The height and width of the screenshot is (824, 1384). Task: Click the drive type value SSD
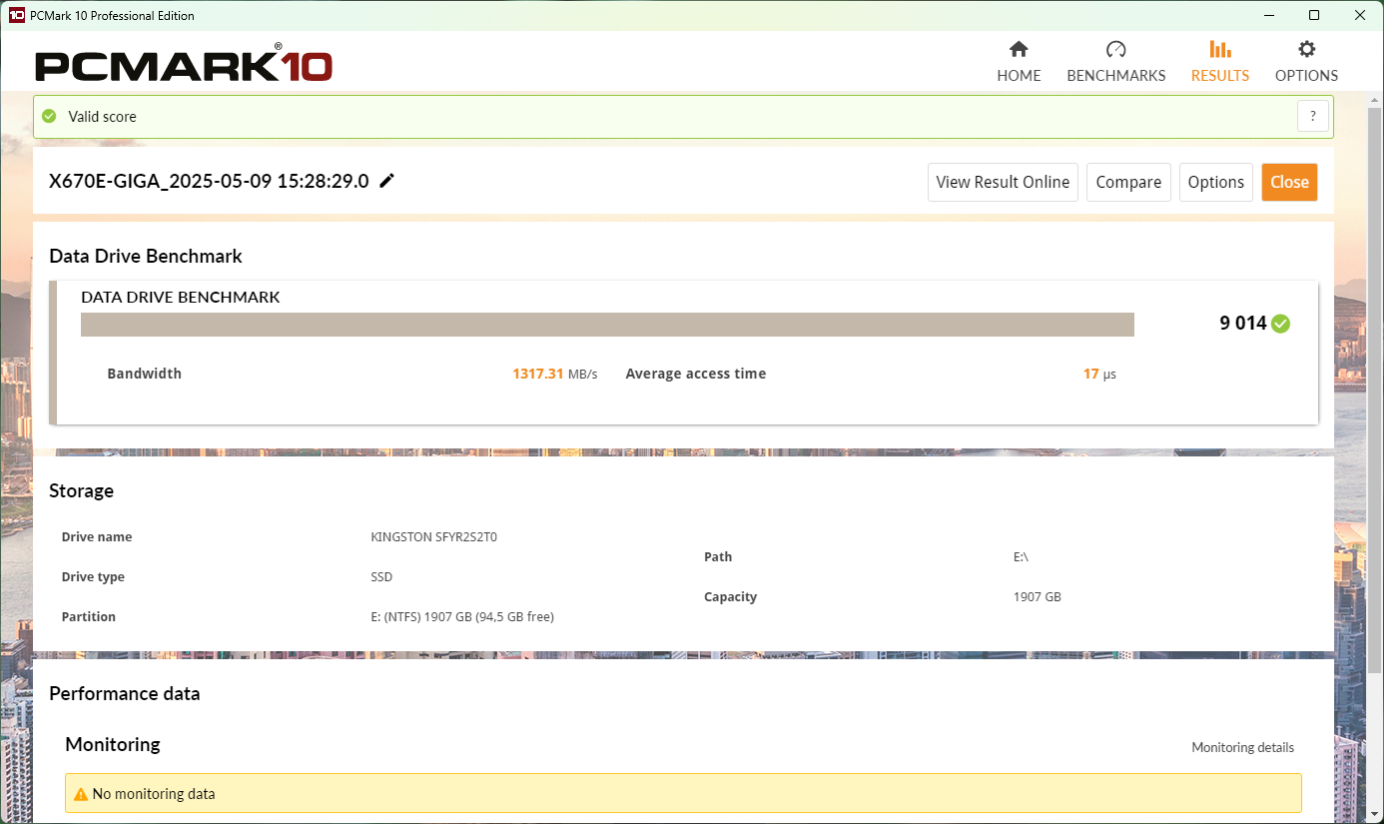pos(381,576)
